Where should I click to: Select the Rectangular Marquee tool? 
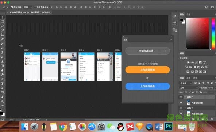tap(2, 21)
